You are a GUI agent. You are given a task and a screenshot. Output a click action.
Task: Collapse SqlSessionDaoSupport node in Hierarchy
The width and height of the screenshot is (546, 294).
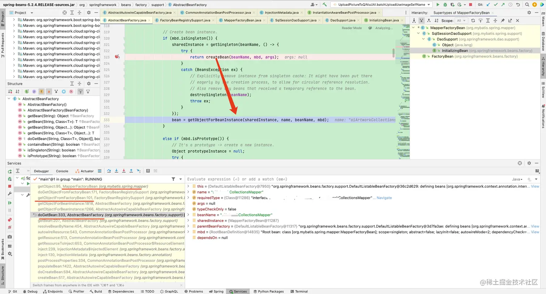[419, 34]
